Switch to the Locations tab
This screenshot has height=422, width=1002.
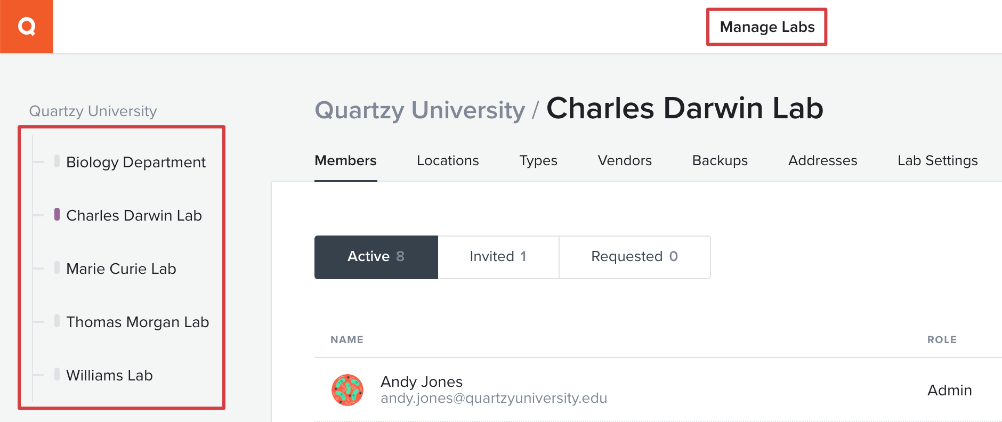(x=448, y=160)
